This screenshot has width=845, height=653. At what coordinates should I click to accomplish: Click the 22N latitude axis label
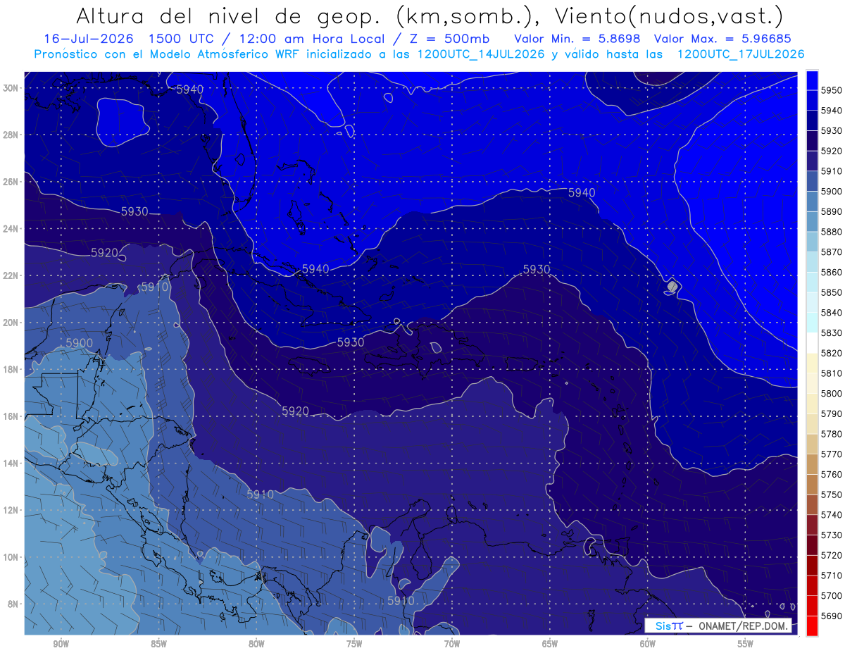coord(11,275)
